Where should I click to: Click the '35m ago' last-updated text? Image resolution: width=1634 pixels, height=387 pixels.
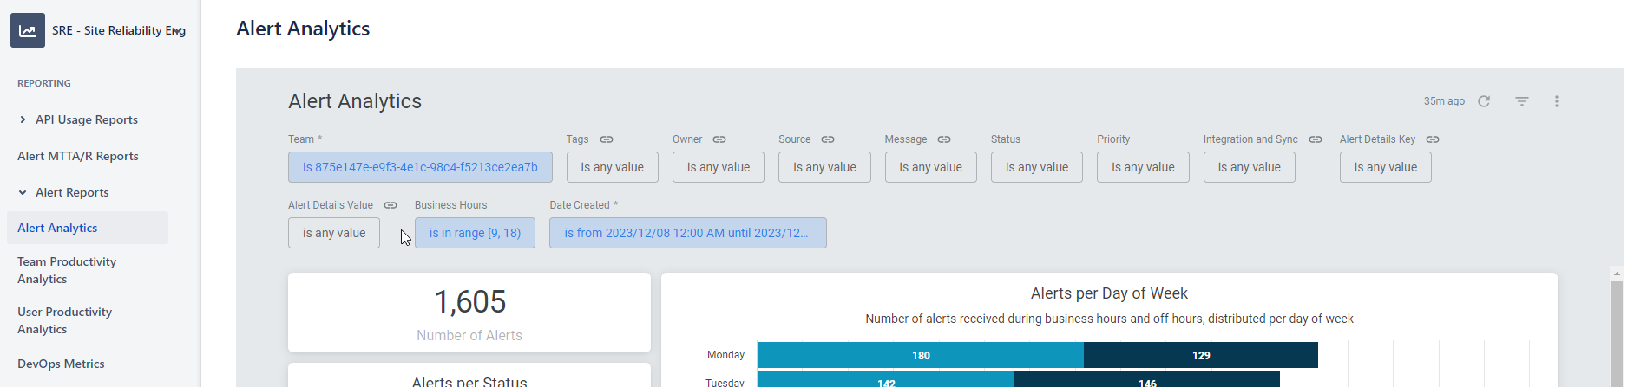[1444, 101]
